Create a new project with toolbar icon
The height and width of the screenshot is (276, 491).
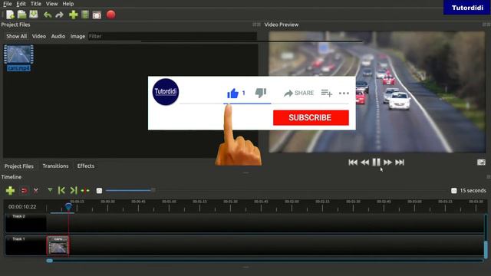10,15
